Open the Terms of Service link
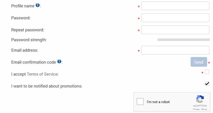The height and width of the screenshot is (113, 213). 42,74
